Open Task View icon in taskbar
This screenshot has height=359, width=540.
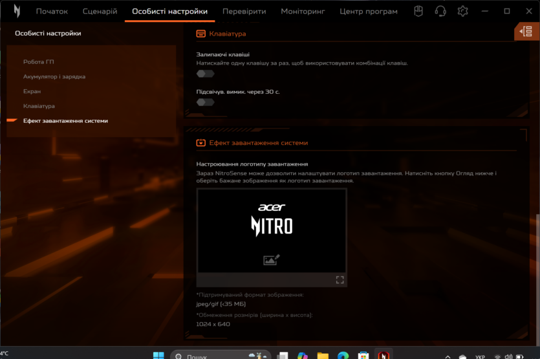283,355
